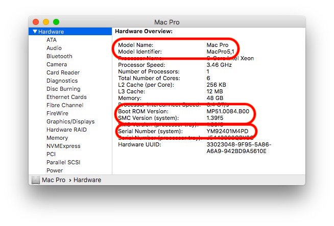
Task: Click the 256 KB L2 cache value
Action: [216, 85]
